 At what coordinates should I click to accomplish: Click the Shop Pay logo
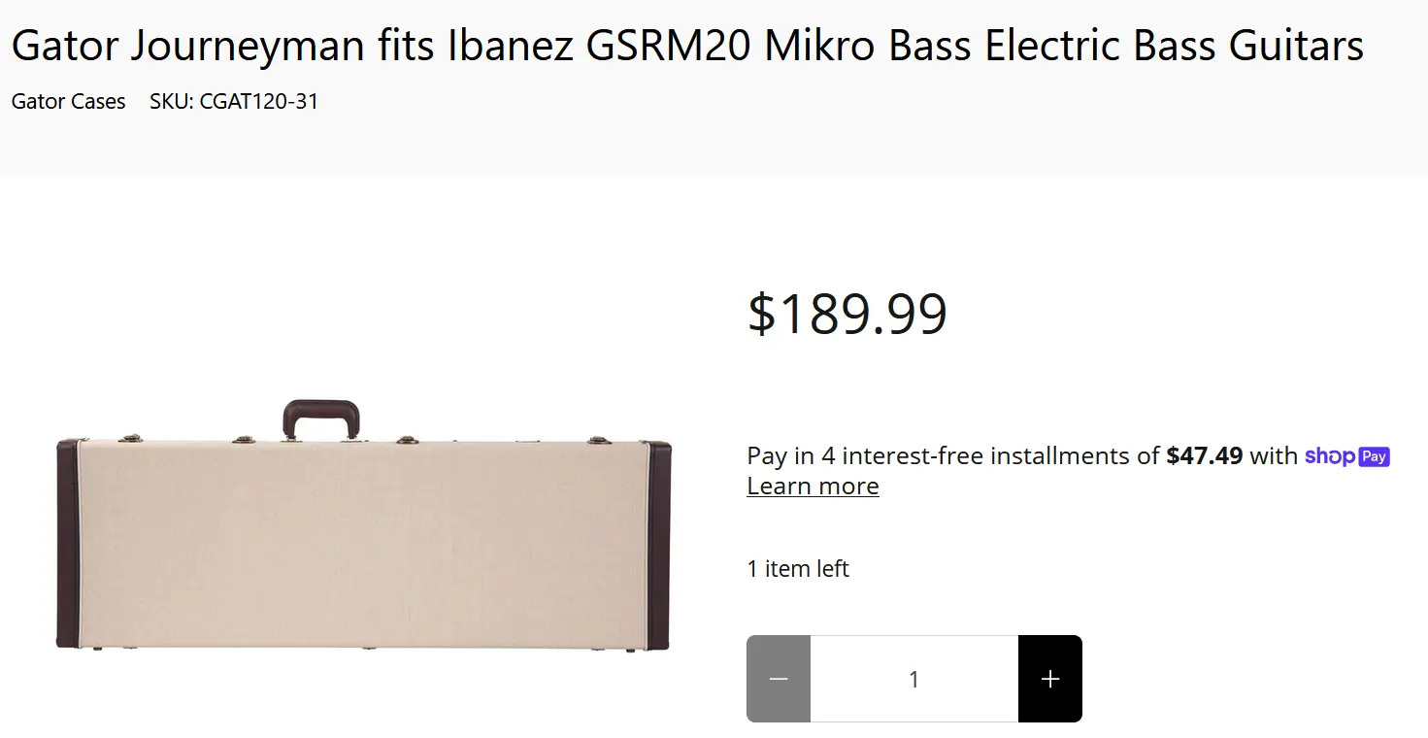[x=1347, y=455]
